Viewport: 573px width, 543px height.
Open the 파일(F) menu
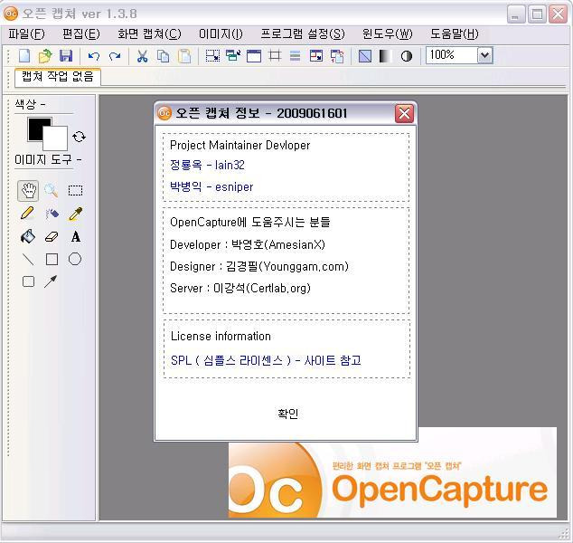pyautogui.click(x=26, y=34)
